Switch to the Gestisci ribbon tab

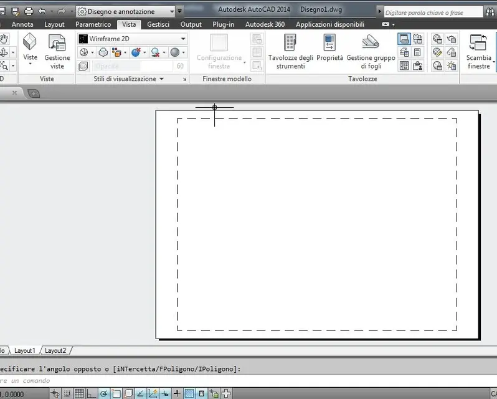click(158, 24)
